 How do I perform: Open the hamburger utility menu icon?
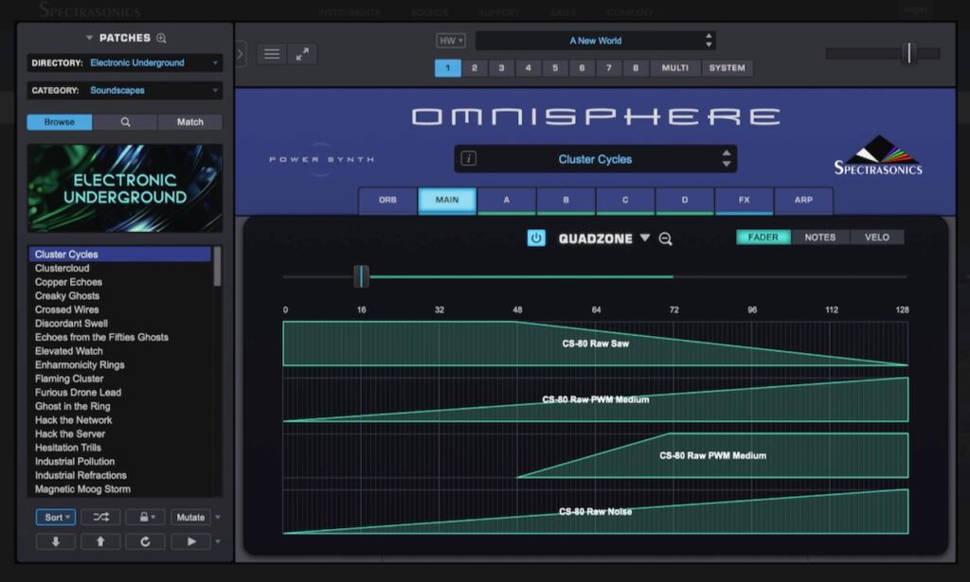272,54
